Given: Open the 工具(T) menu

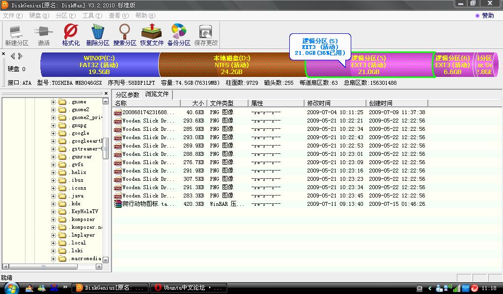Looking at the screenshot, I should (x=92, y=15).
